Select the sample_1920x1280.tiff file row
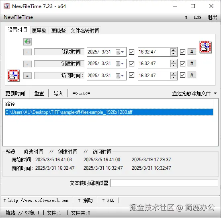The height and width of the screenshot is (218, 221). click(x=109, y=112)
